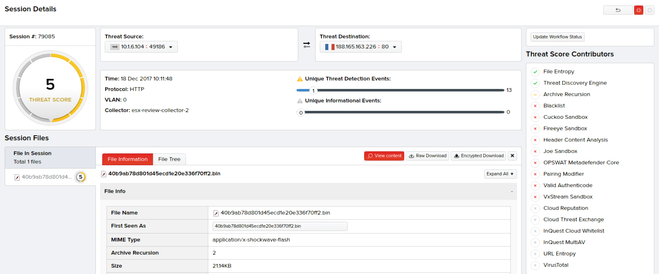This screenshot has height=274, width=659.
Task: Click grey warning icon for Informational Events
Action: tap(300, 101)
